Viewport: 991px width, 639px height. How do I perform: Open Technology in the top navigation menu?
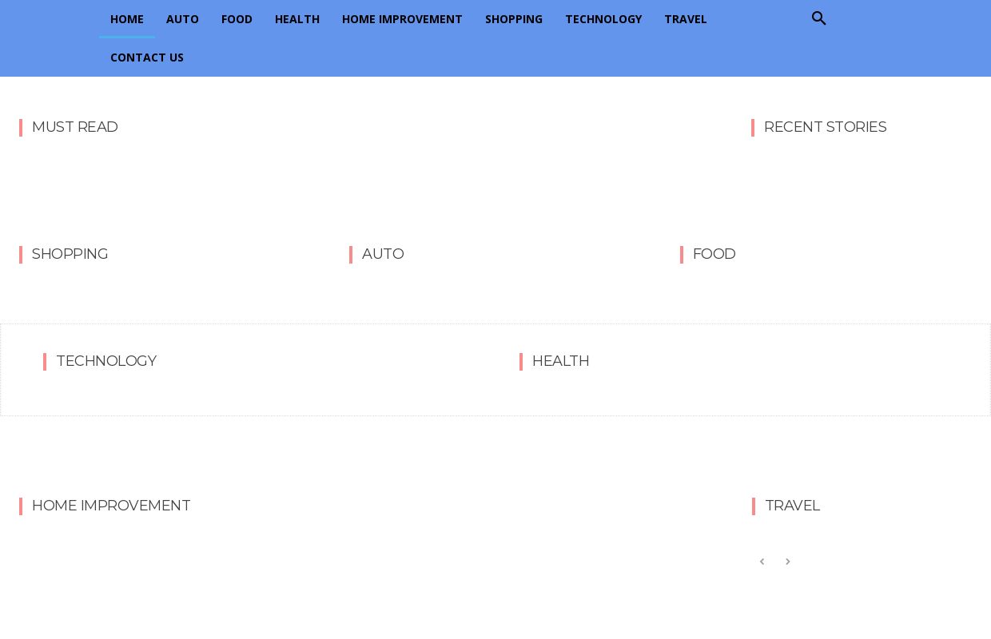tap(603, 19)
